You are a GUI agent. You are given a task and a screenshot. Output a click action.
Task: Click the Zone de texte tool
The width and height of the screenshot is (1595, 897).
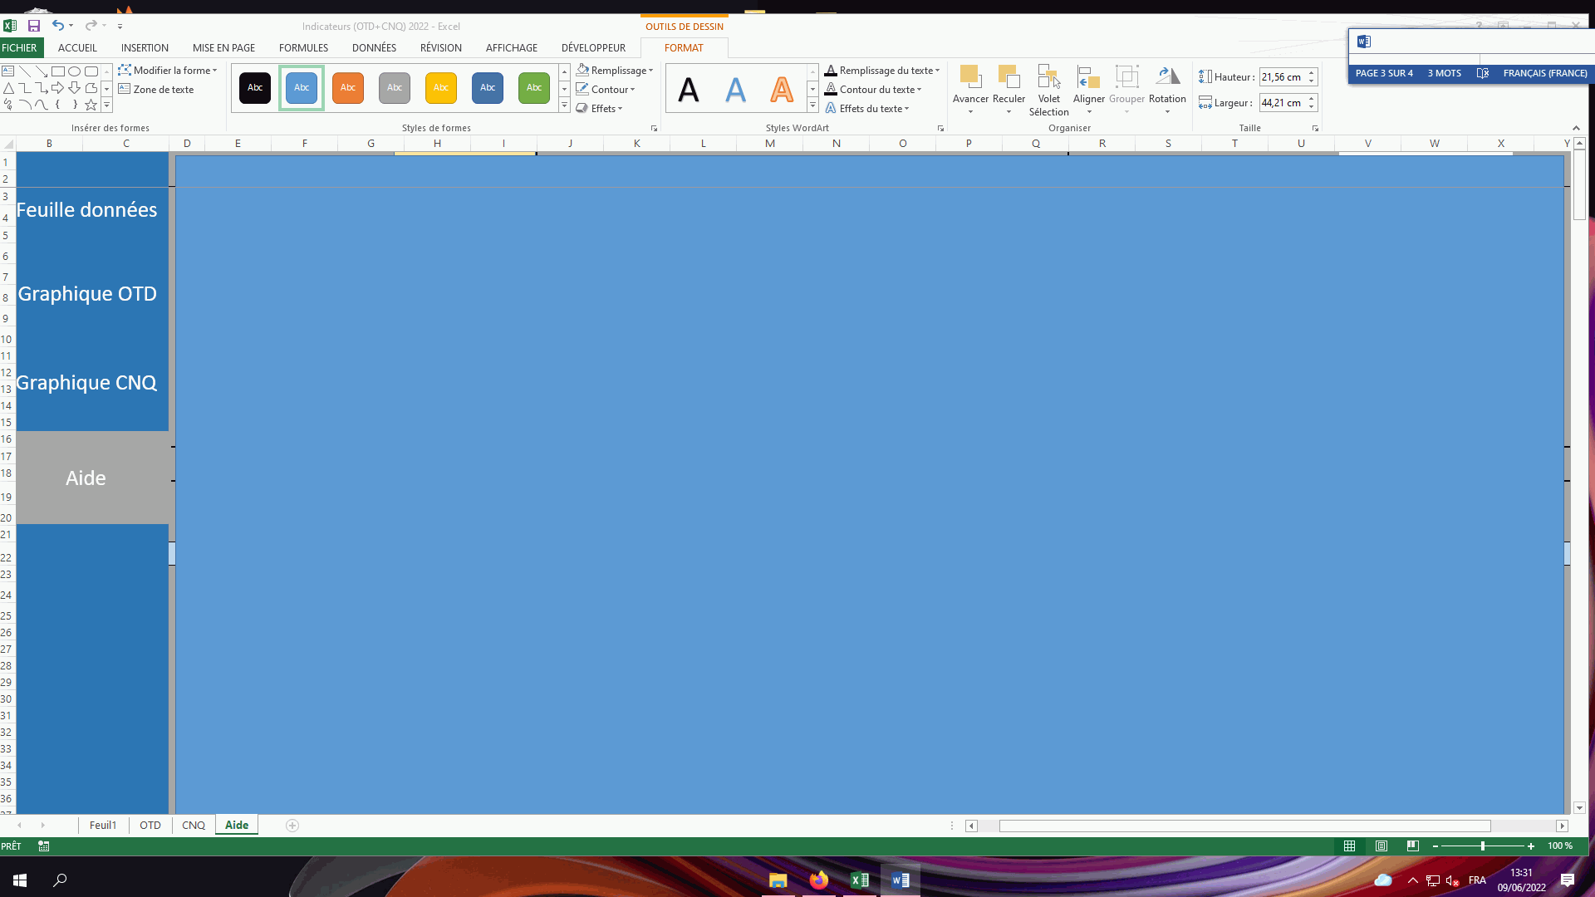tap(156, 90)
